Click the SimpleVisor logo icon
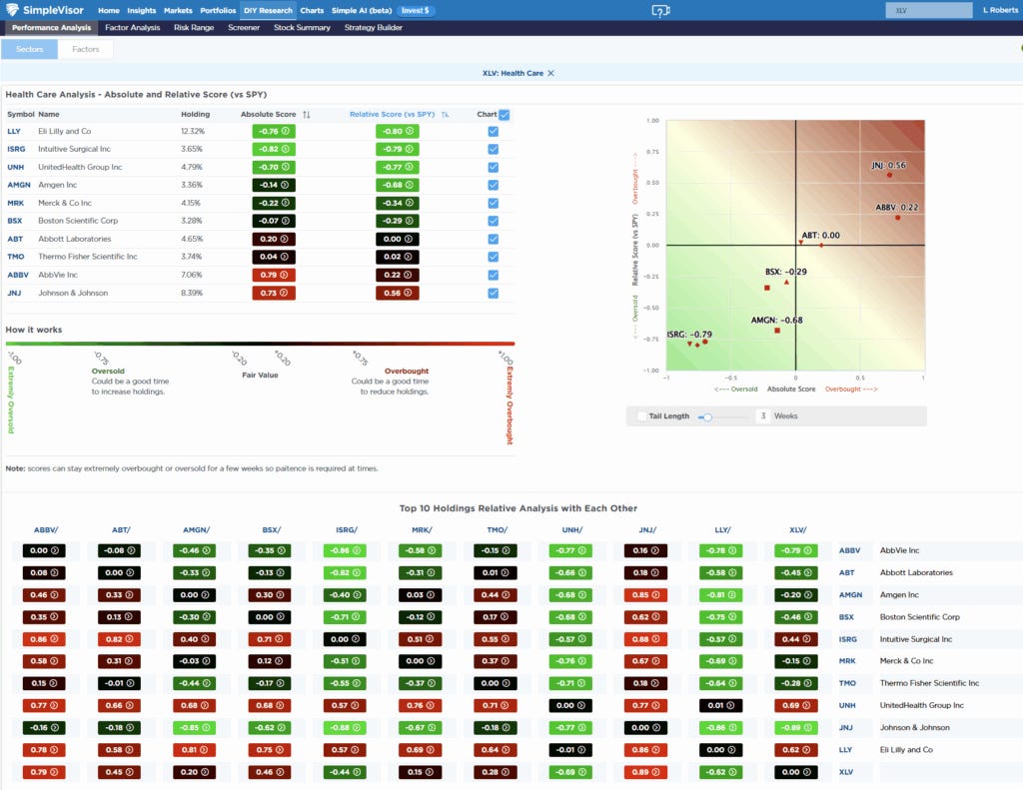The width and height of the screenshot is (1023, 790). (x=13, y=10)
